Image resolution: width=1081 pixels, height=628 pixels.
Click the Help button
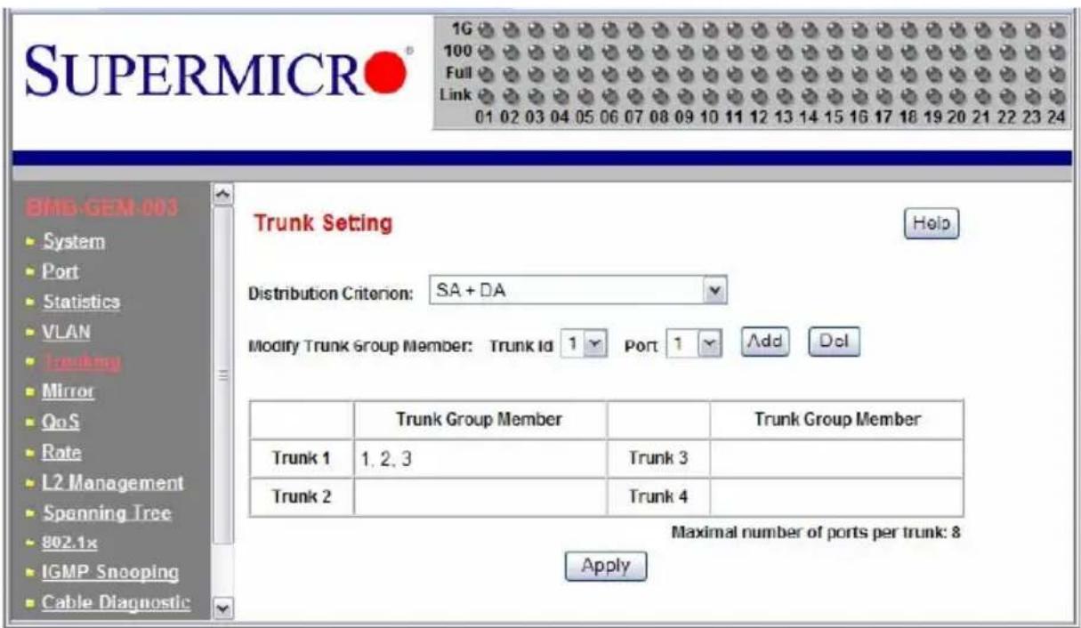[932, 222]
